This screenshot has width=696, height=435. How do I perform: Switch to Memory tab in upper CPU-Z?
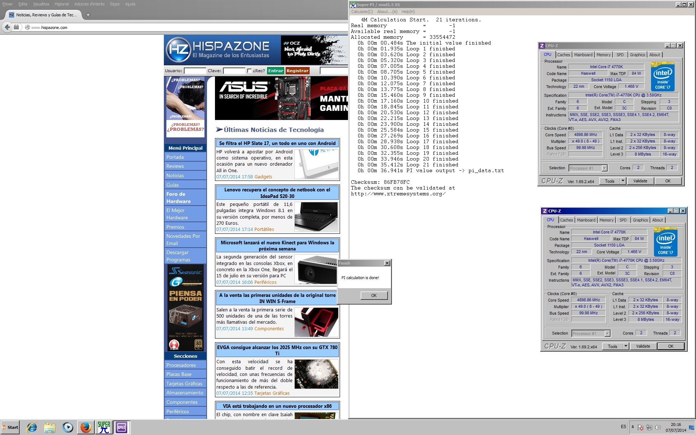[x=603, y=55]
